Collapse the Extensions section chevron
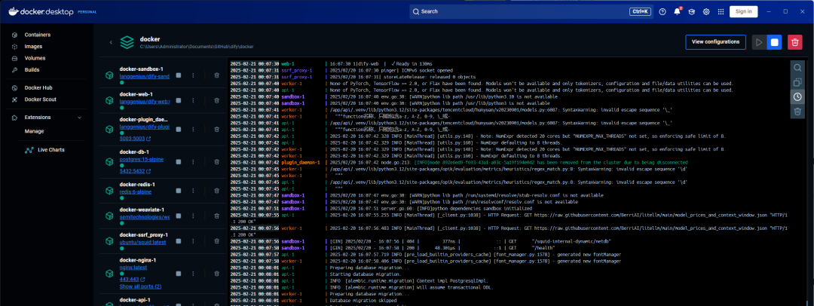The height and width of the screenshot is (306, 814). pos(79,118)
